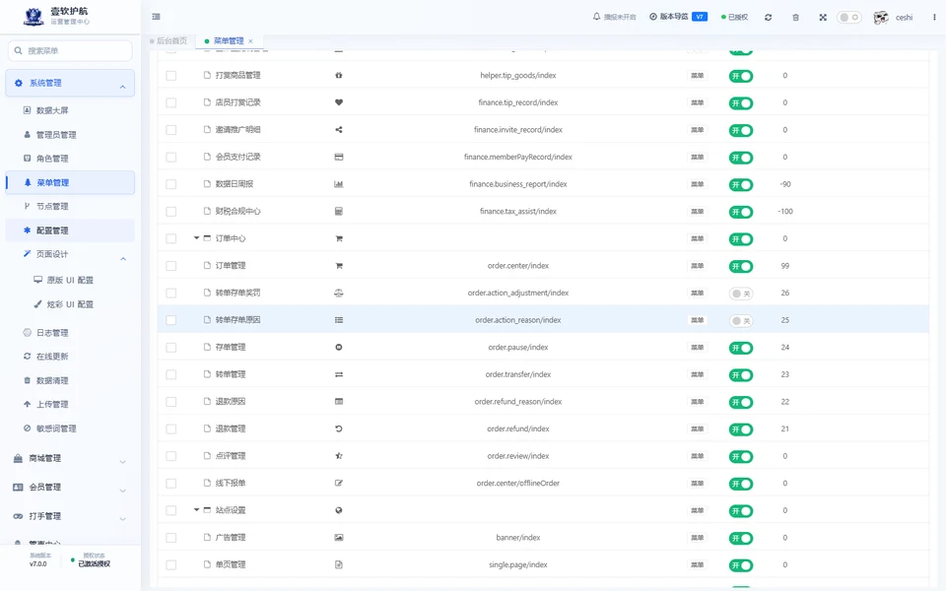The width and height of the screenshot is (946, 591).
Task: Refresh the page using the header reload icon
Action: pyautogui.click(x=768, y=18)
